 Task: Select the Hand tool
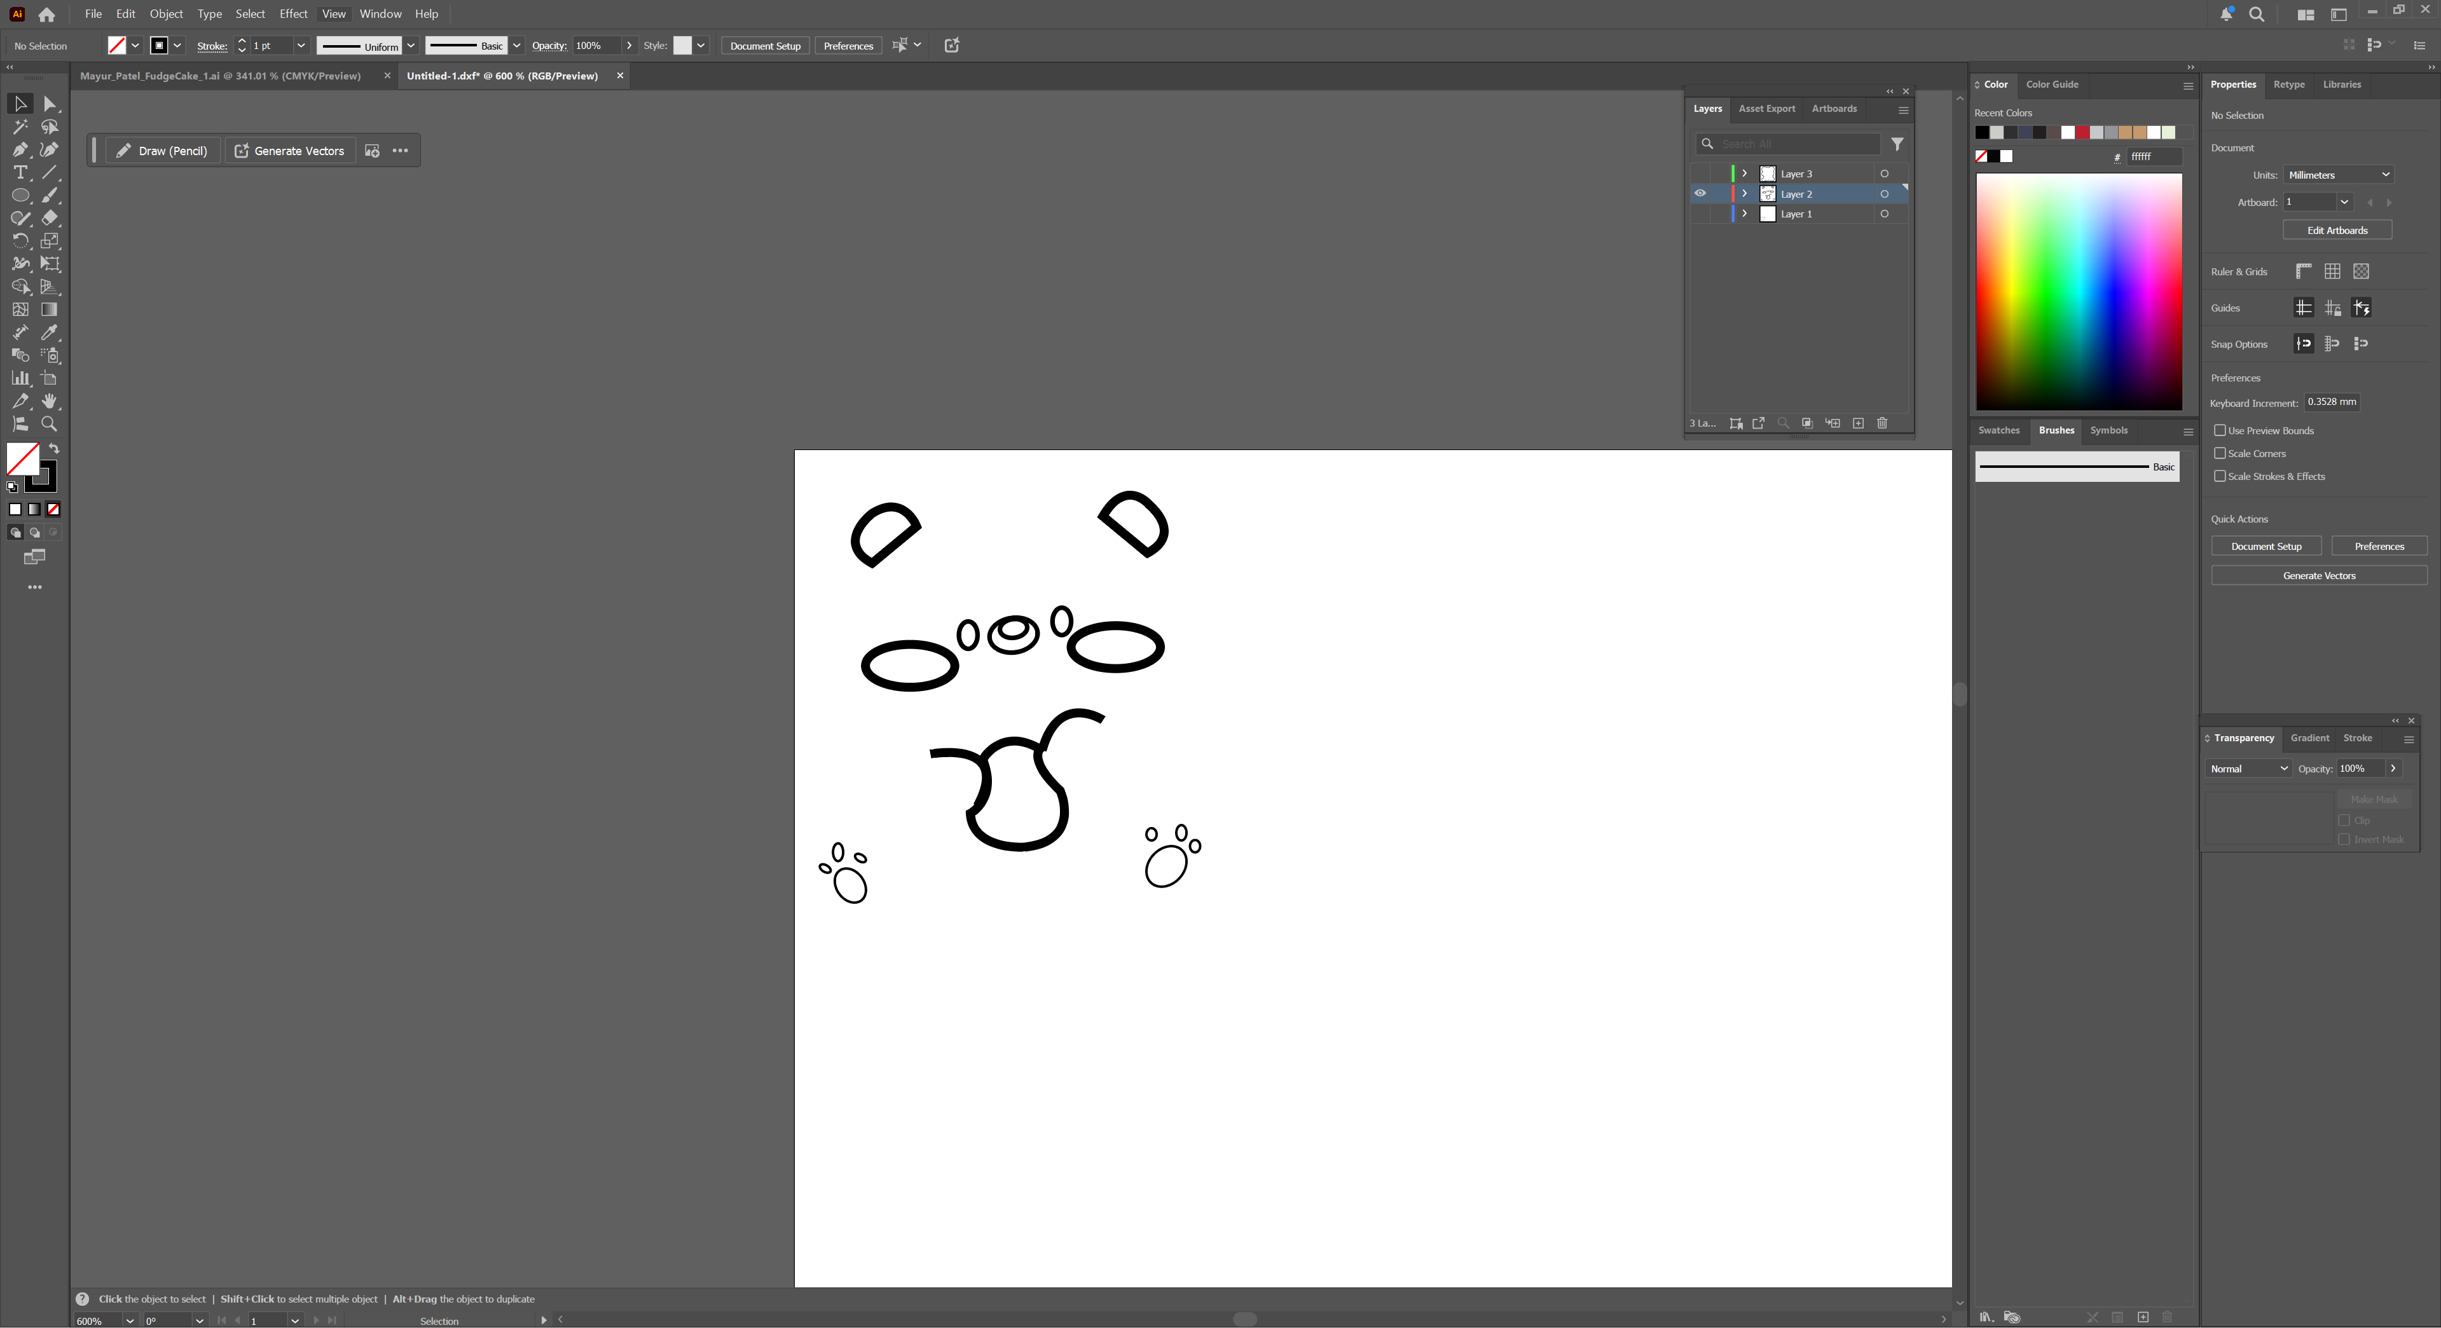[49, 402]
